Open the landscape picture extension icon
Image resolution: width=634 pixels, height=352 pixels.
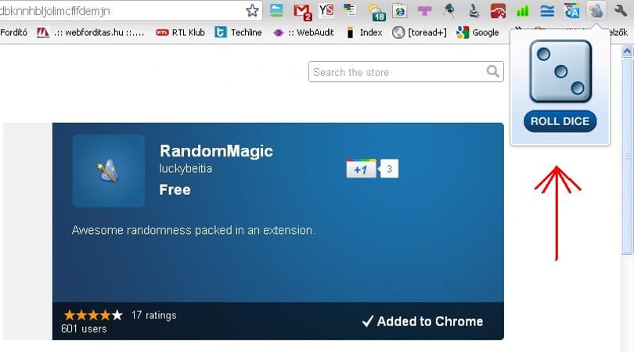(276, 10)
